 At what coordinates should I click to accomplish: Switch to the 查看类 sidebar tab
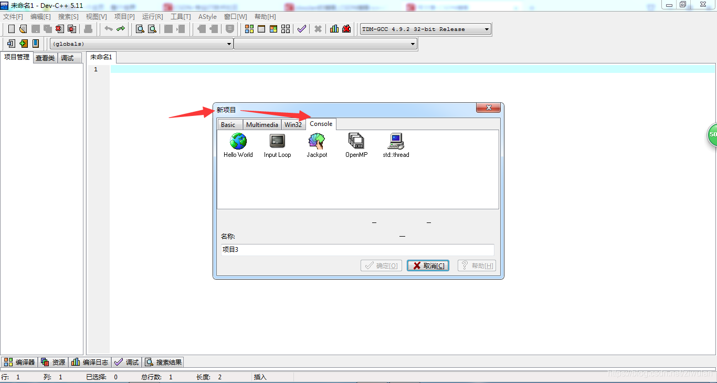pyautogui.click(x=45, y=58)
